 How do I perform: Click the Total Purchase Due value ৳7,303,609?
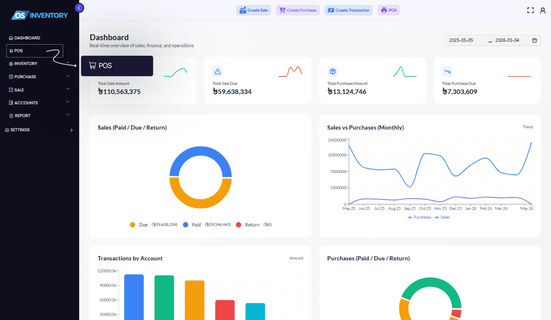[460, 92]
